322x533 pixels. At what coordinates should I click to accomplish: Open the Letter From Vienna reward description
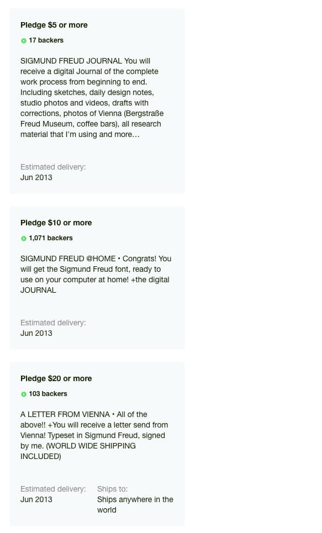click(x=94, y=435)
